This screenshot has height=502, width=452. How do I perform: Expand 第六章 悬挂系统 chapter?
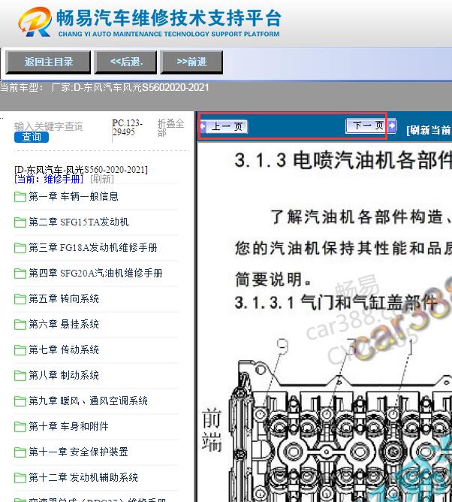[64, 325]
